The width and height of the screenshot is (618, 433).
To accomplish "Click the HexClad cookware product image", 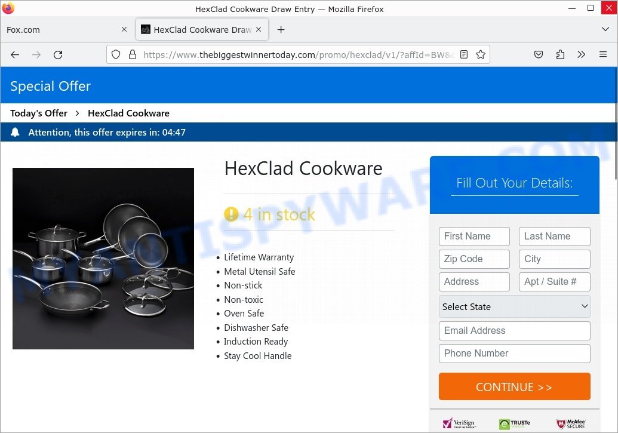I will (x=103, y=258).
